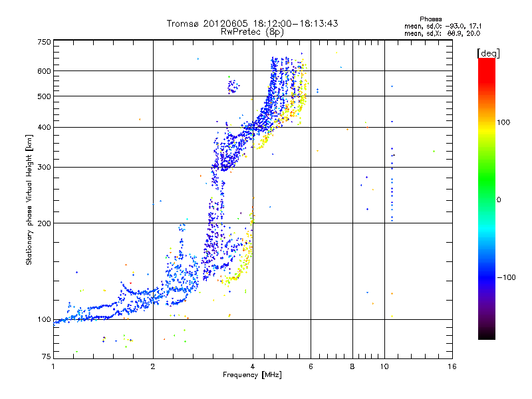
Task: Click the y-axis tick label '300'
Action: click(x=44, y=168)
